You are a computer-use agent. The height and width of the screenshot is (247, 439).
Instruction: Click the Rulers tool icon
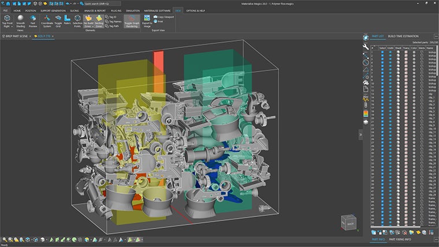[68, 19]
